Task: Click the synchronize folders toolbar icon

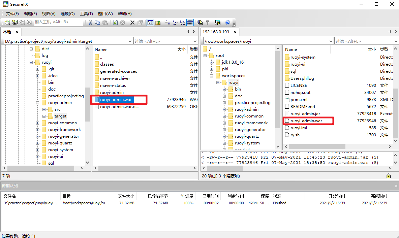Action: 200,22
